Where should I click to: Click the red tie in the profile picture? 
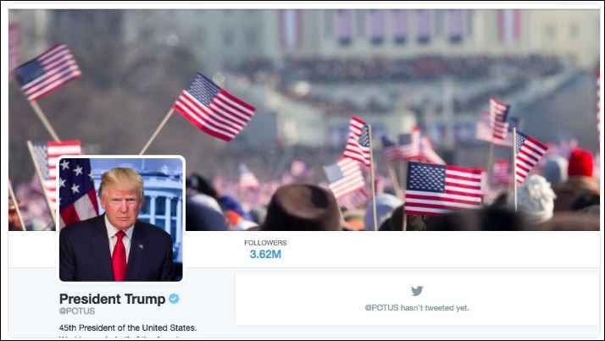(x=119, y=256)
